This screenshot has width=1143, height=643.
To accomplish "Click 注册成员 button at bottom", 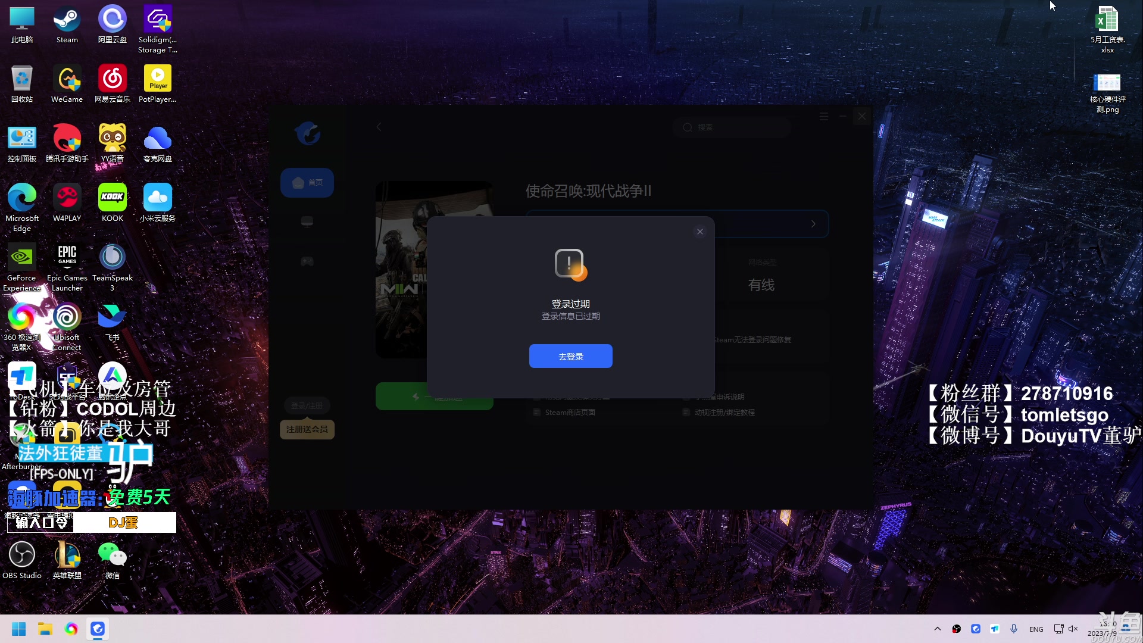I will [306, 429].
